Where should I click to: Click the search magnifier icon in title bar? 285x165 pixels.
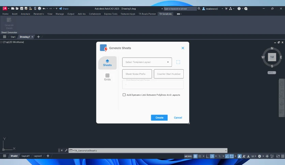[x=199, y=9]
